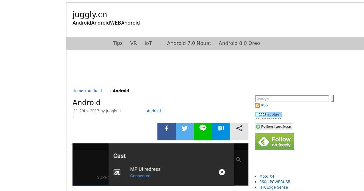Click the MP UI redress device name
Viewport: 364px width, 191px height.
pos(145,169)
